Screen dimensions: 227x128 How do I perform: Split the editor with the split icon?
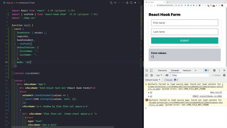click(131, 2)
